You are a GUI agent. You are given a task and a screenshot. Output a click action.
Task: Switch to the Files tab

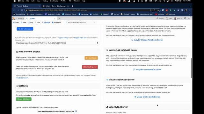click(x=16, y=22)
